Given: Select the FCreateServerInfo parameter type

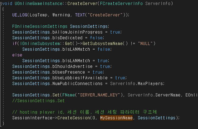Looking at the screenshot, I should click(121, 4).
